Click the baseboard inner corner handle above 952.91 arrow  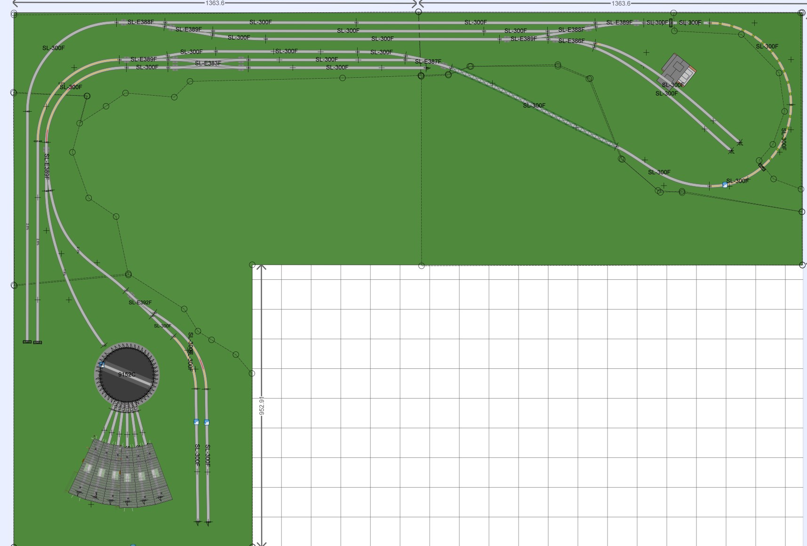point(252,265)
